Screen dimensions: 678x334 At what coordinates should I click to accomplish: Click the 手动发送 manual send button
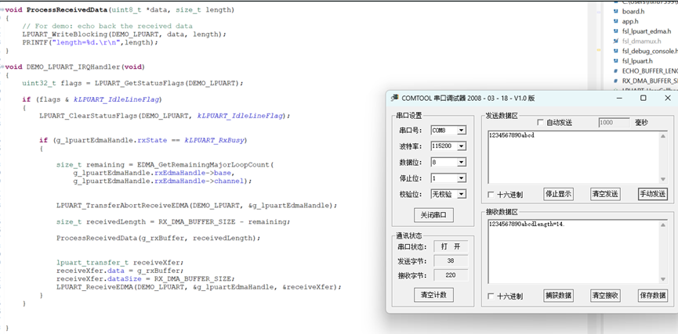tap(652, 194)
